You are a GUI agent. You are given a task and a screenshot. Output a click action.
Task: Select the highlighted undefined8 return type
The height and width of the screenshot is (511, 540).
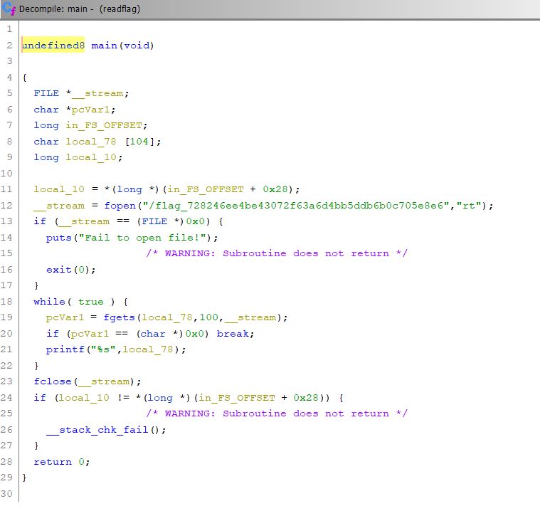53,46
